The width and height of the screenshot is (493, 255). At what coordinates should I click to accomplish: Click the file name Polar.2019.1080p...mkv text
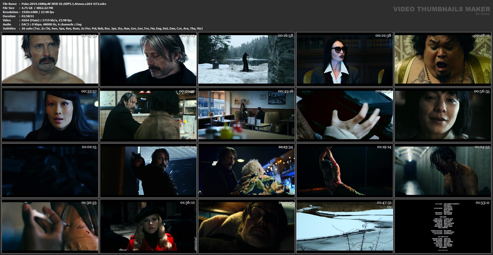click(x=64, y=4)
